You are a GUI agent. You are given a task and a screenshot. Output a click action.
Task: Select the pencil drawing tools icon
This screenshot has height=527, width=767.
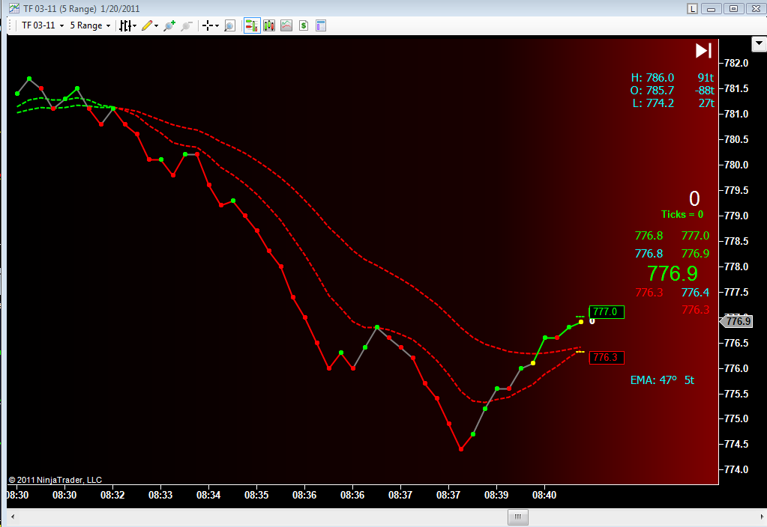(x=147, y=26)
